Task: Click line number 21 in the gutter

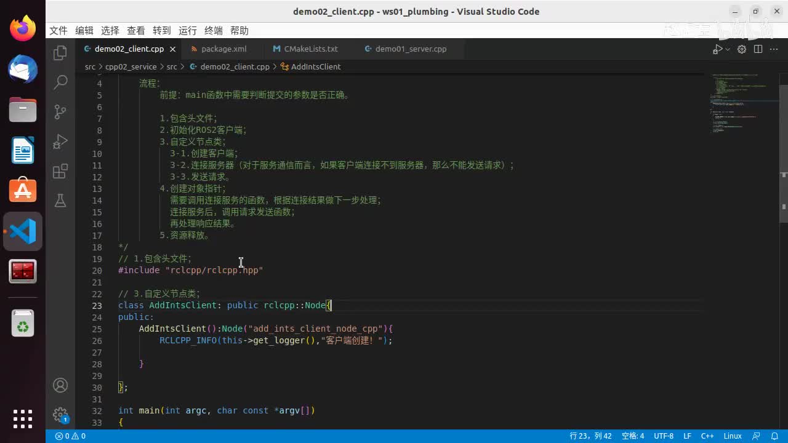Action: (x=97, y=282)
